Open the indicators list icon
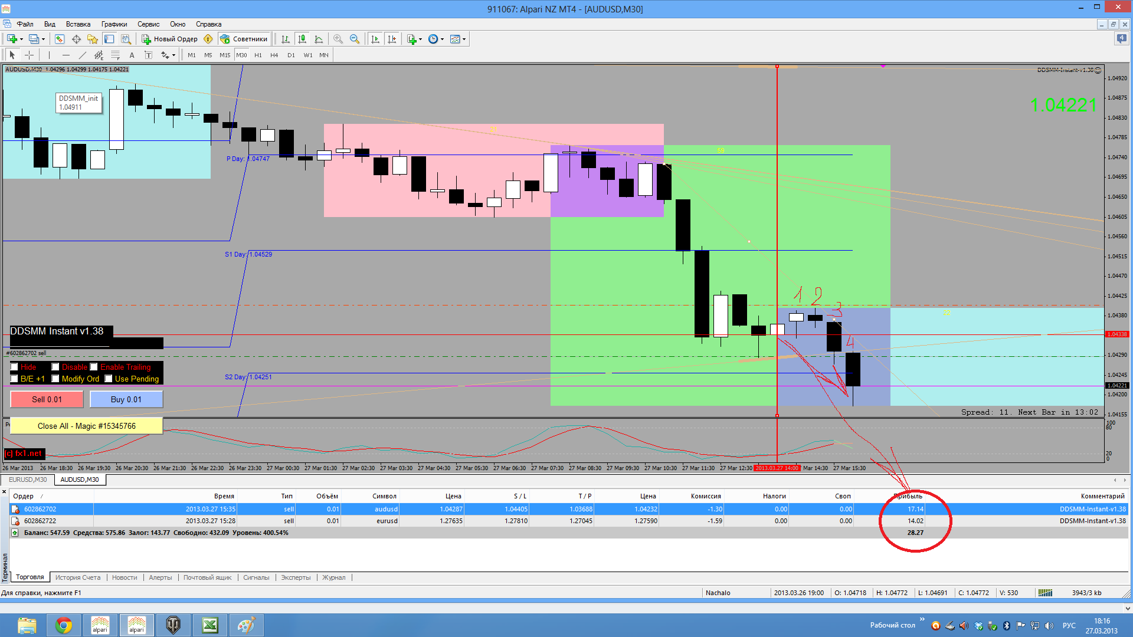This screenshot has width=1133, height=637. (412, 39)
